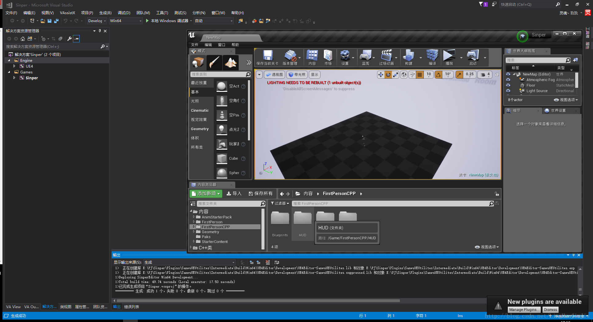Expand AnimStarterPack folder in content tree

[194, 217]
